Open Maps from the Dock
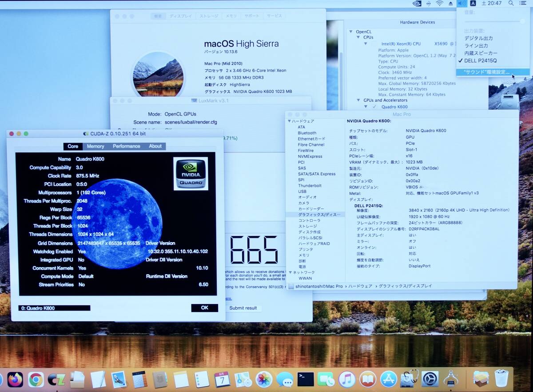The height and width of the screenshot is (392, 533). (243, 380)
